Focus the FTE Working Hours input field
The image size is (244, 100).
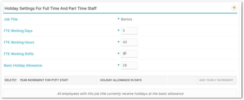(x=129, y=42)
